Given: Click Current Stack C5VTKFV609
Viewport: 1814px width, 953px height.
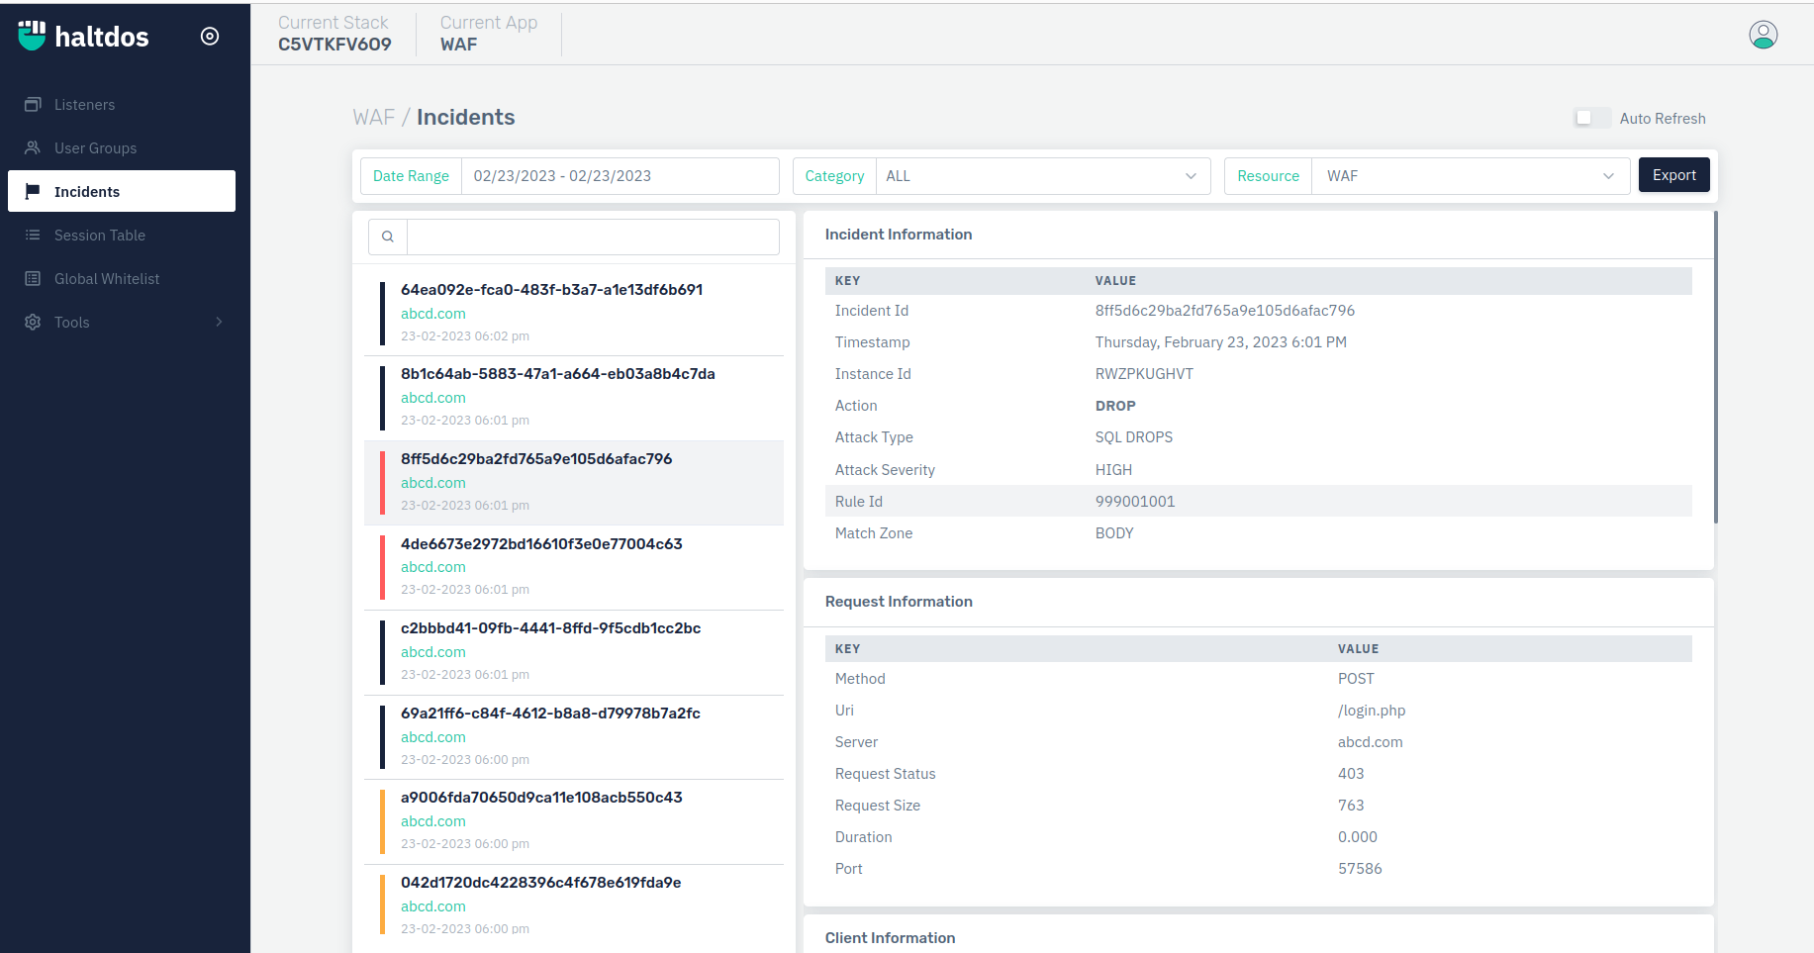Looking at the screenshot, I should pos(334,34).
